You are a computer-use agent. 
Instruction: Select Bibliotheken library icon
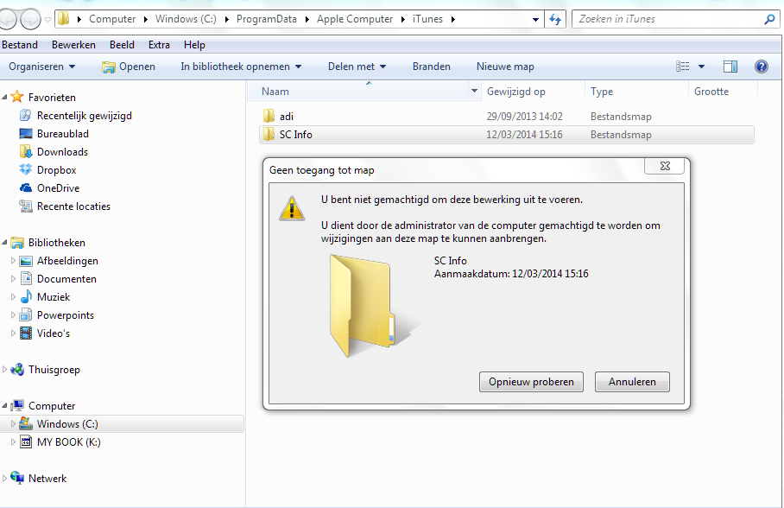(x=17, y=242)
